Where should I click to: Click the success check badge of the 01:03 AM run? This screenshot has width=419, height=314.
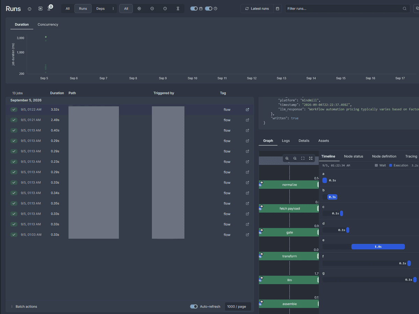[x=14, y=235]
